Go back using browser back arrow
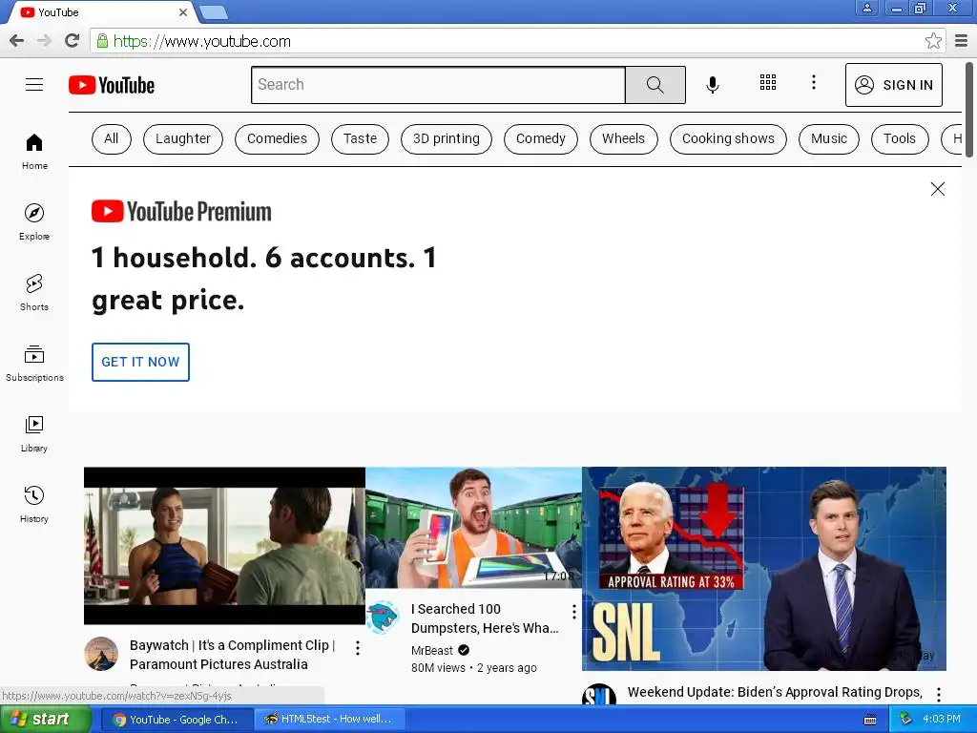 [17, 41]
